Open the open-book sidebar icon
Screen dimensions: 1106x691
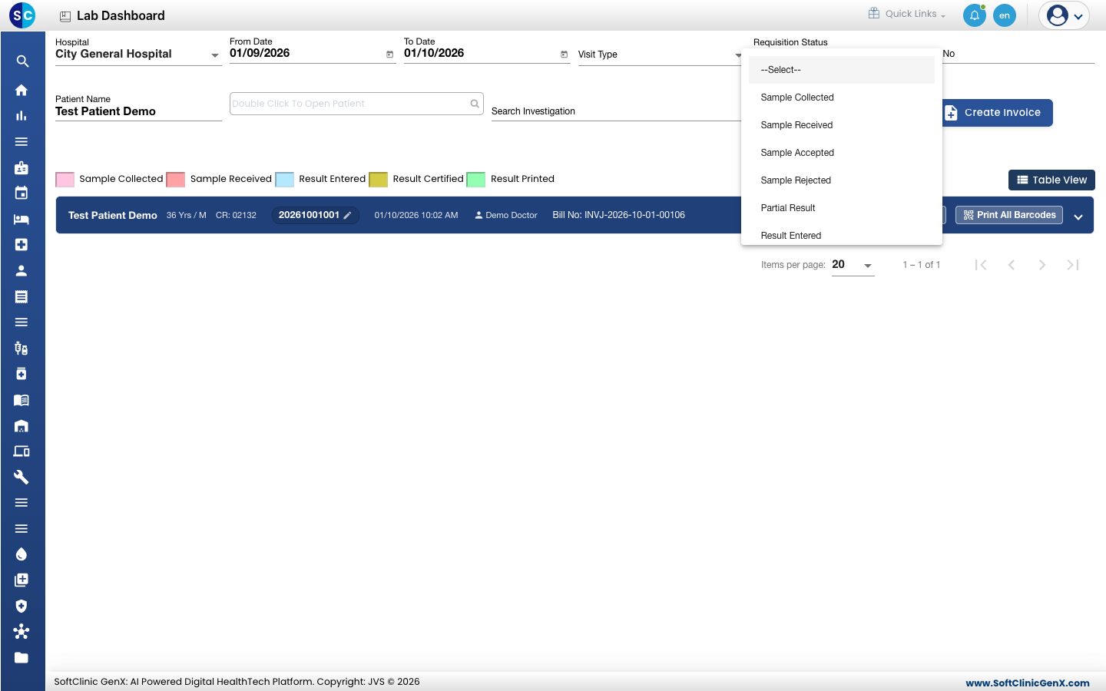22,399
